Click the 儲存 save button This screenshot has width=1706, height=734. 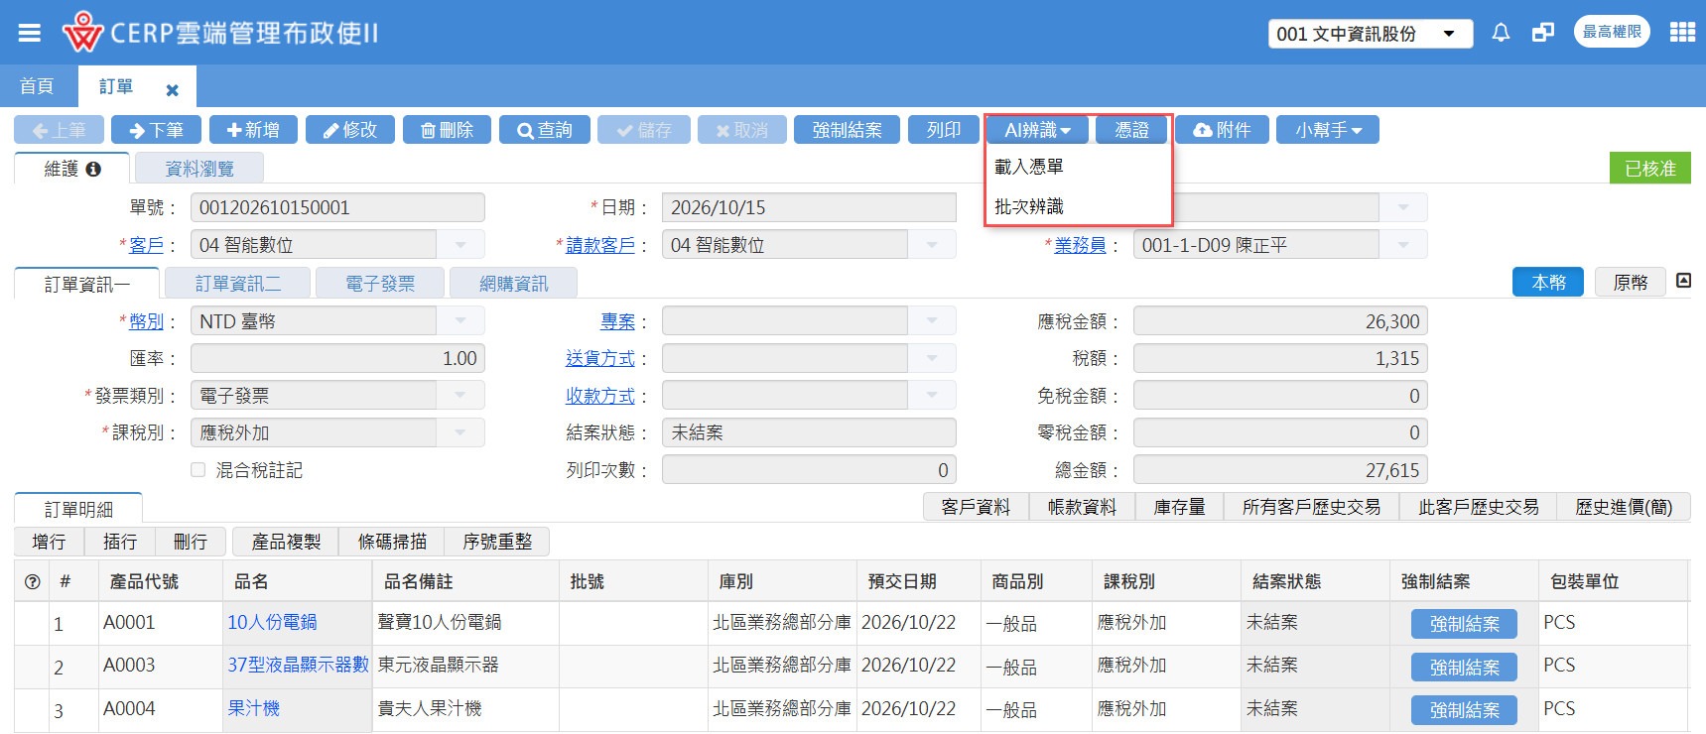[x=644, y=130]
